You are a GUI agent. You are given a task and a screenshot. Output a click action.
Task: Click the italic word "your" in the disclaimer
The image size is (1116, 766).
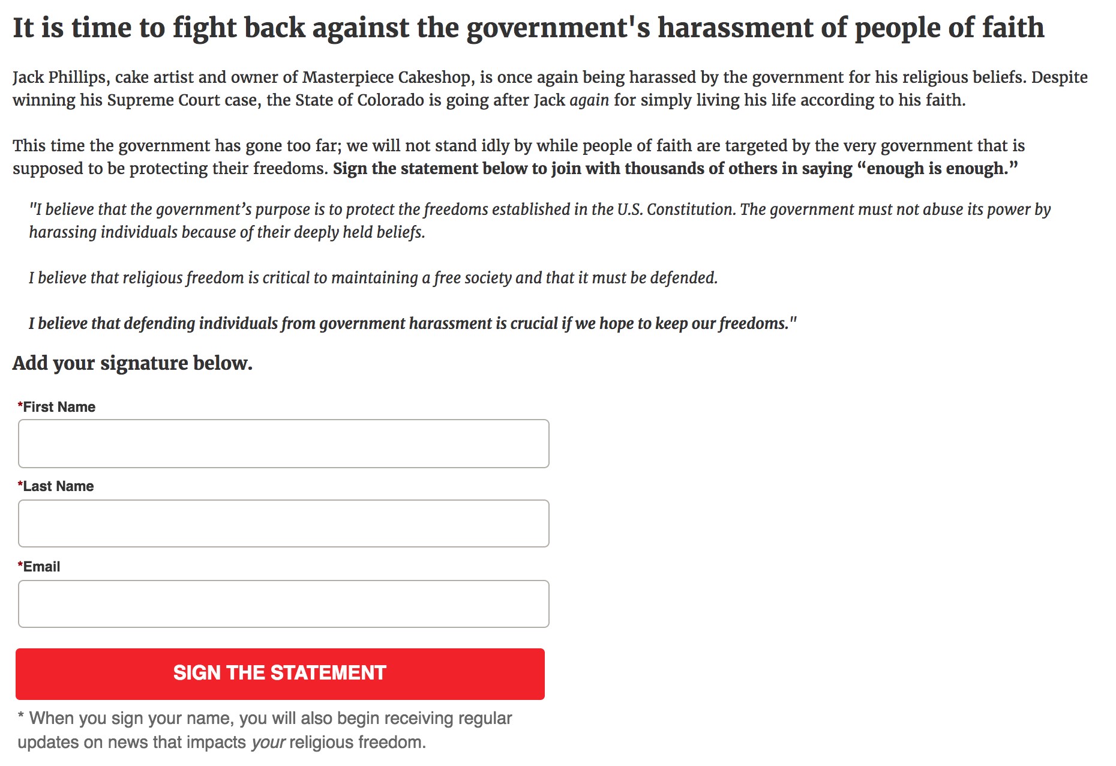[268, 743]
